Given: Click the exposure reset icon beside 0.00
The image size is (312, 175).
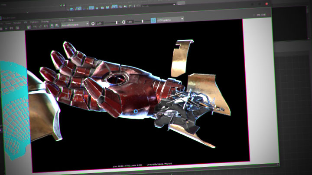Looking at the screenshot, I should coord(93,24).
